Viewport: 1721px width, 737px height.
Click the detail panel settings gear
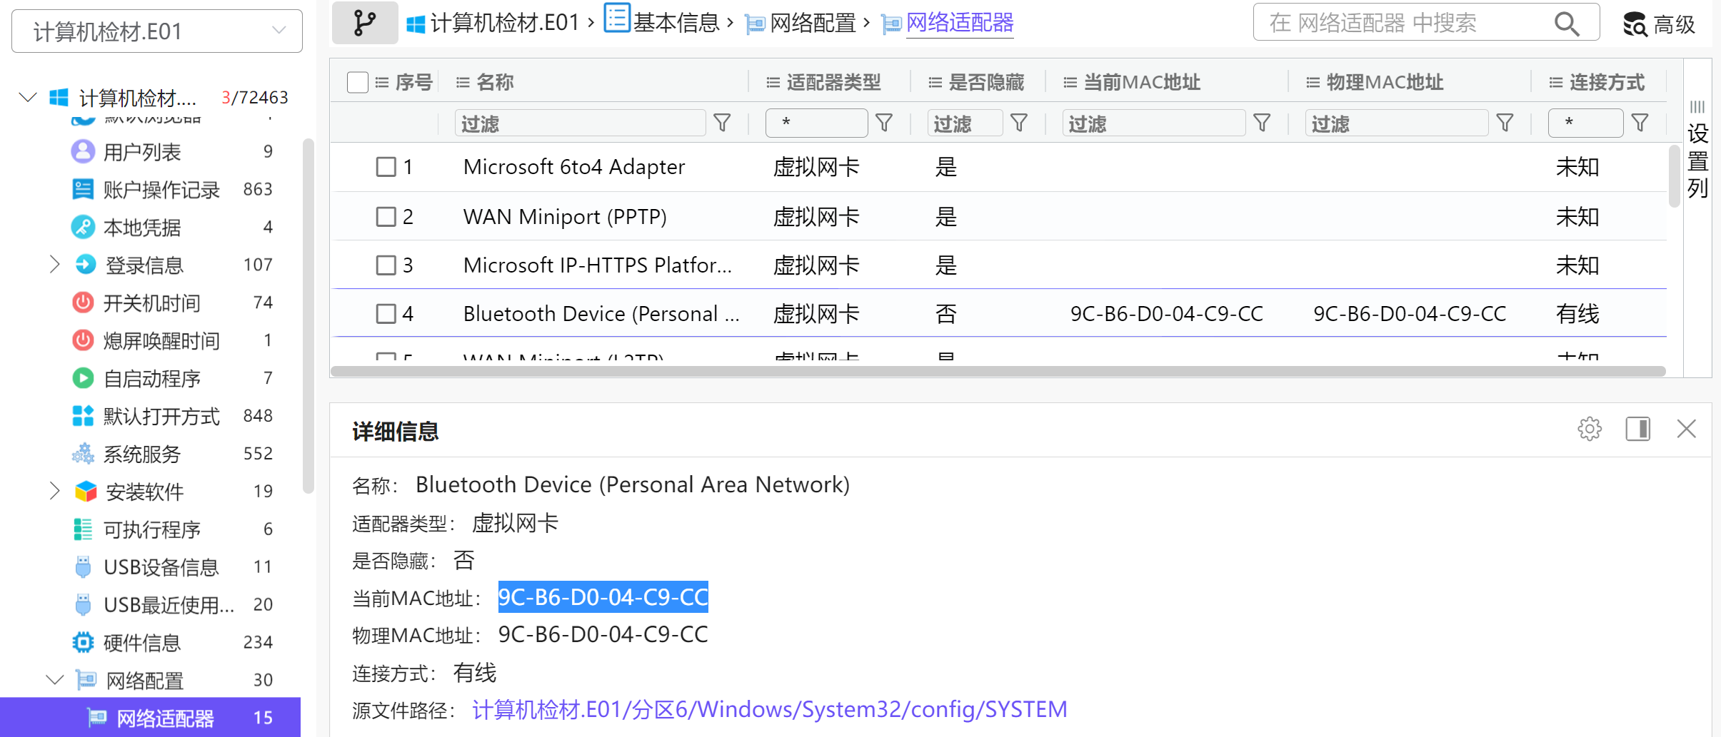pos(1589,429)
